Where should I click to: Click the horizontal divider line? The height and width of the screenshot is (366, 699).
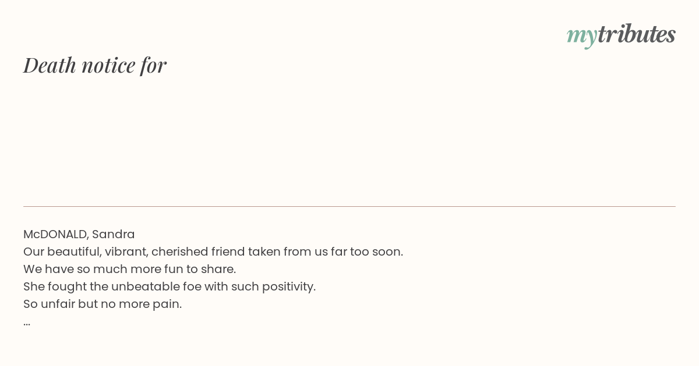point(349,206)
